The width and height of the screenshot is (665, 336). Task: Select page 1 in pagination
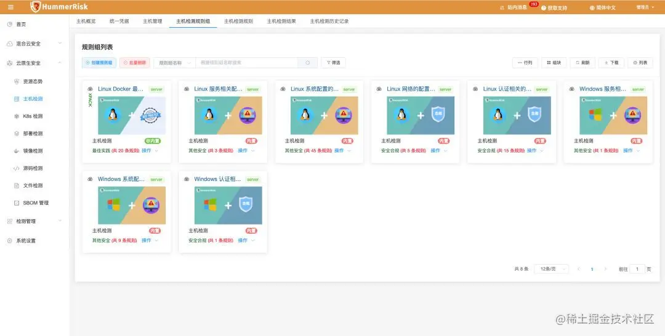tap(592, 269)
